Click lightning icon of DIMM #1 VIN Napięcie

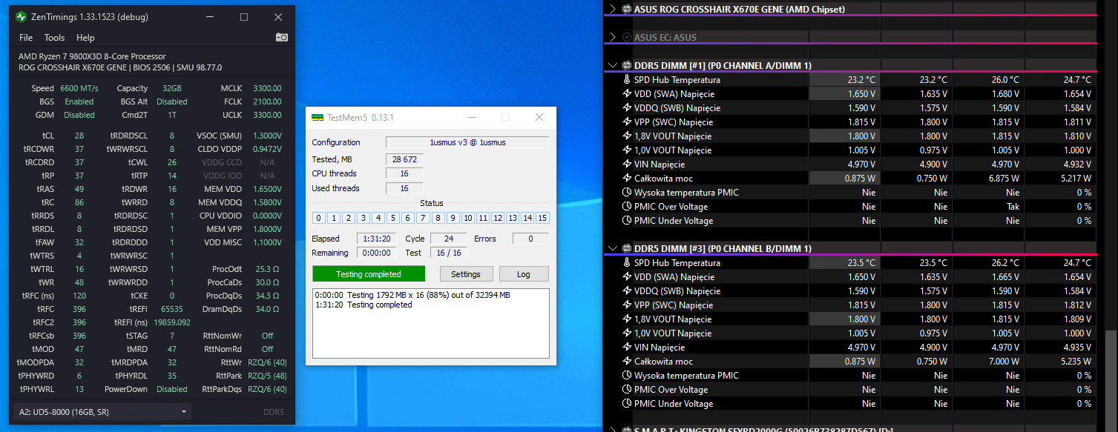pyautogui.click(x=626, y=165)
